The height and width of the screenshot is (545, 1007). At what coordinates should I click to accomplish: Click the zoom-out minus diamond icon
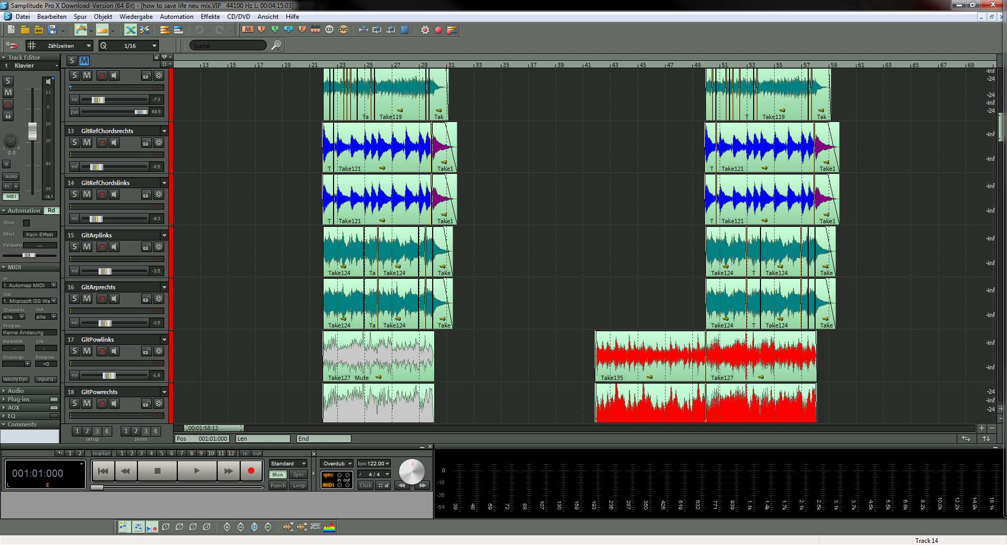click(x=241, y=527)
